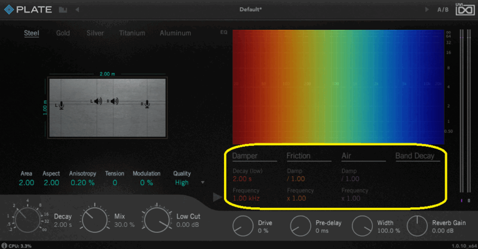The width and height of the screenshot is (478, 249).
Task: Open the Default preset name menu
Action: [x=250, y=10]
